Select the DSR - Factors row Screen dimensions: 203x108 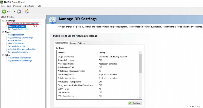click(98, 93)
